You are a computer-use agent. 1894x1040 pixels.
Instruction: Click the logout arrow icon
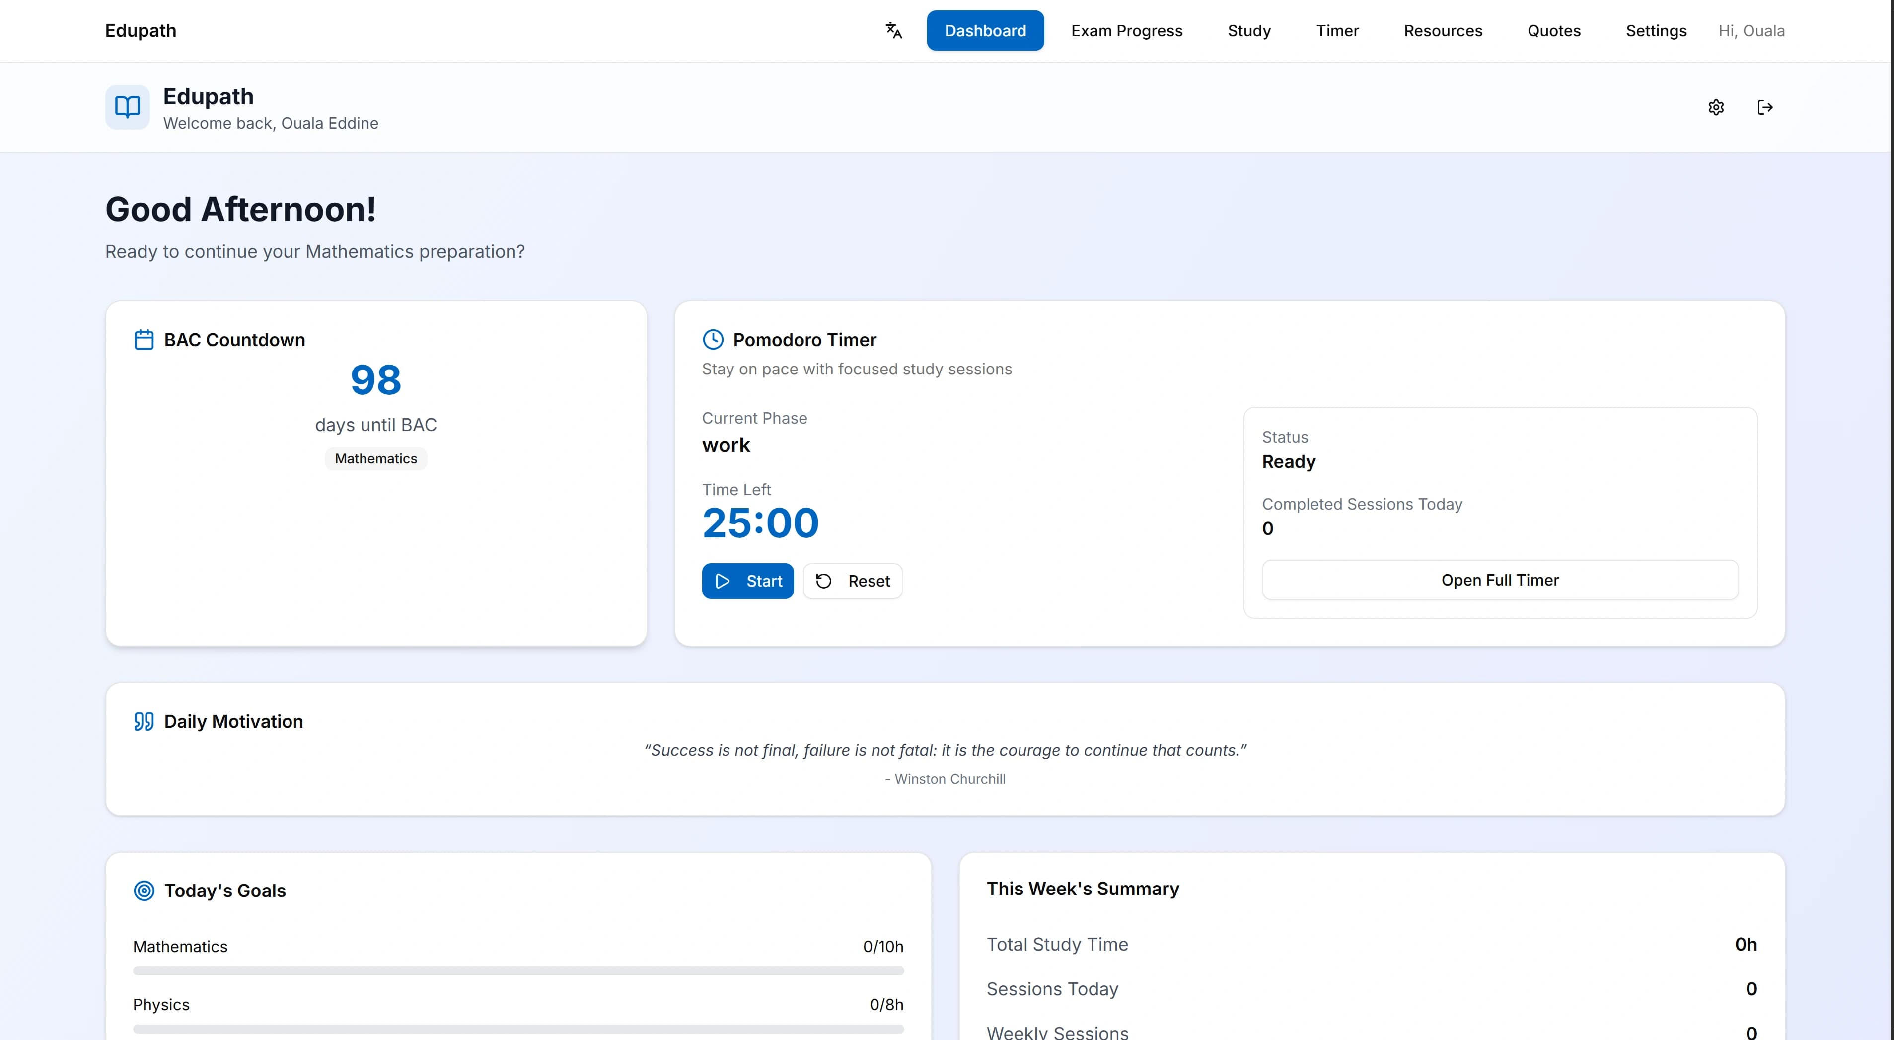pos(1764,107)
